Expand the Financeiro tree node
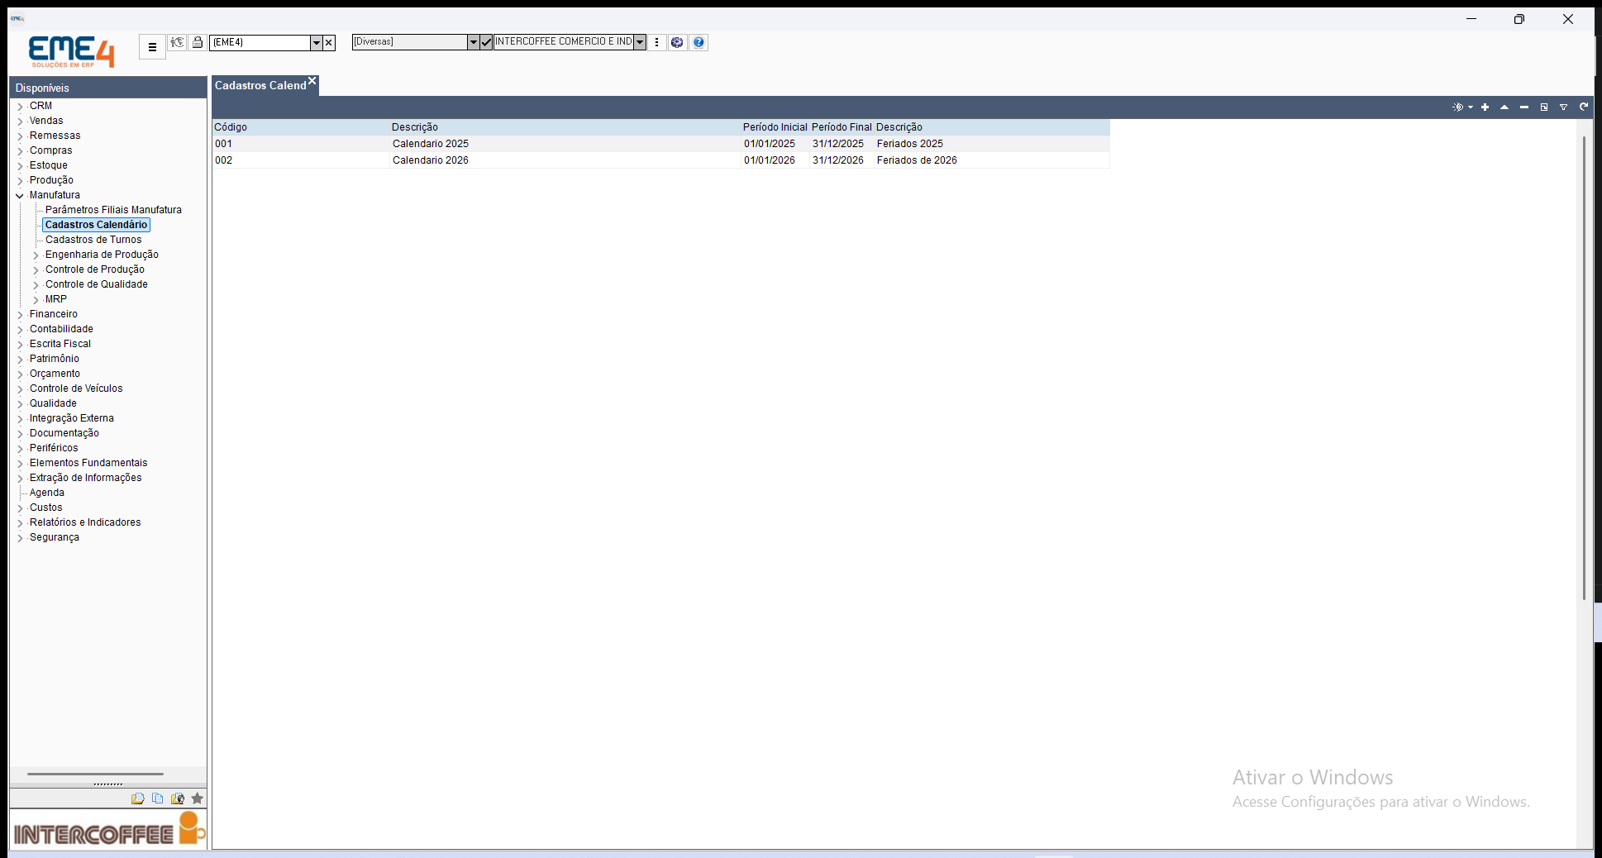This screenshot has width=1602, height=858. point(20,315)
